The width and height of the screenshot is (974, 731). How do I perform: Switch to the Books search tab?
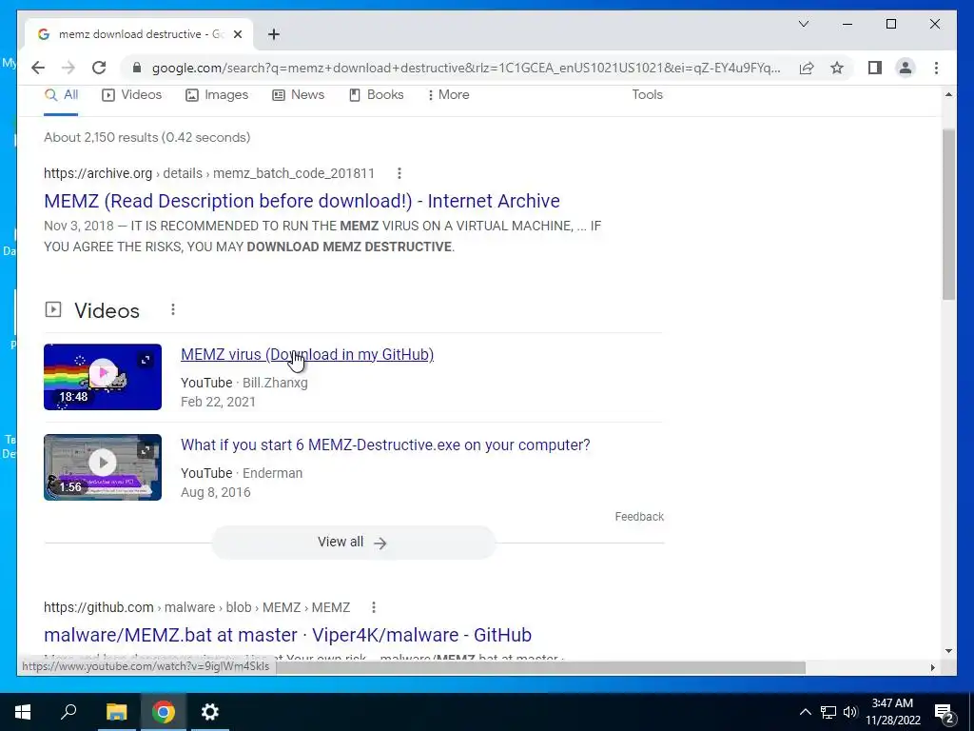[x=376, y=95]
